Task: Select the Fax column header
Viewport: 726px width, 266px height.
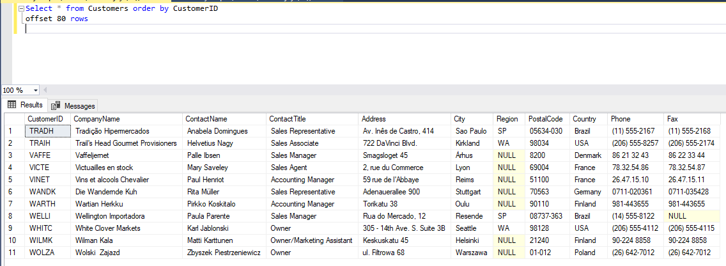Action: pyautogui.click(x=672, y=119)
